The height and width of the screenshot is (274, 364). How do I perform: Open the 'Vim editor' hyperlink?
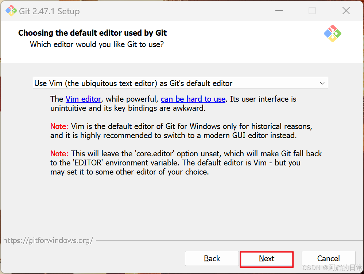(83, 99)
